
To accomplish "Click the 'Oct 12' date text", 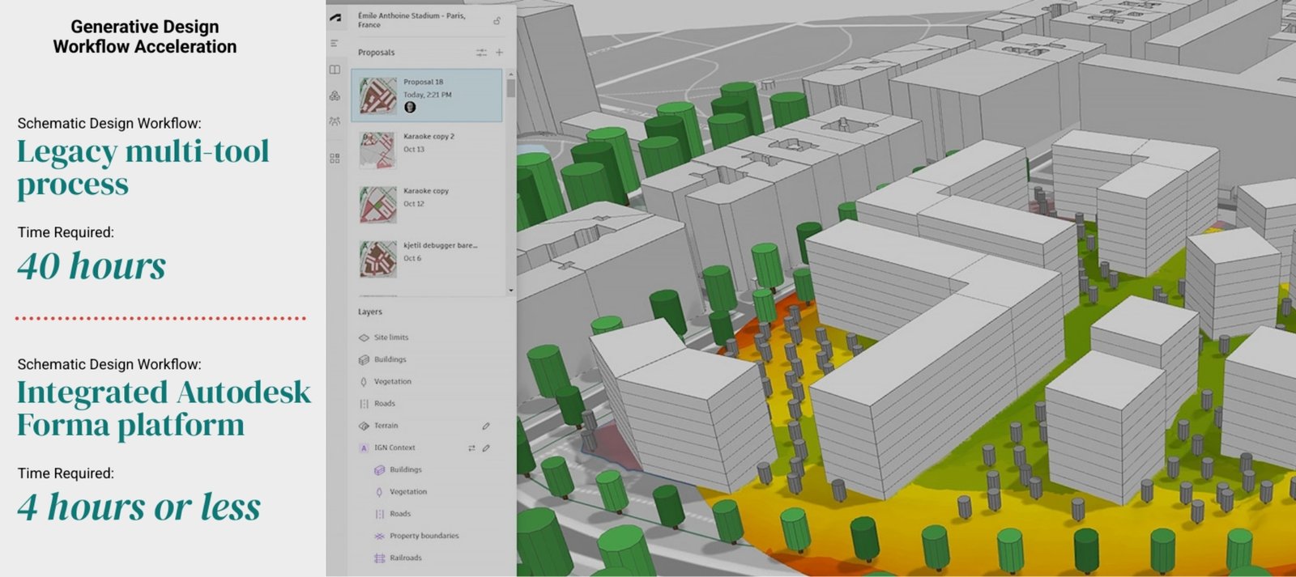I will (414, 204).
